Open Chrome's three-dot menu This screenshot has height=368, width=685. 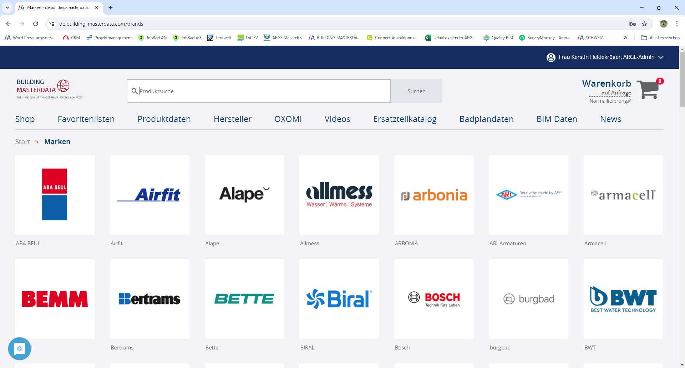[677, 24]
